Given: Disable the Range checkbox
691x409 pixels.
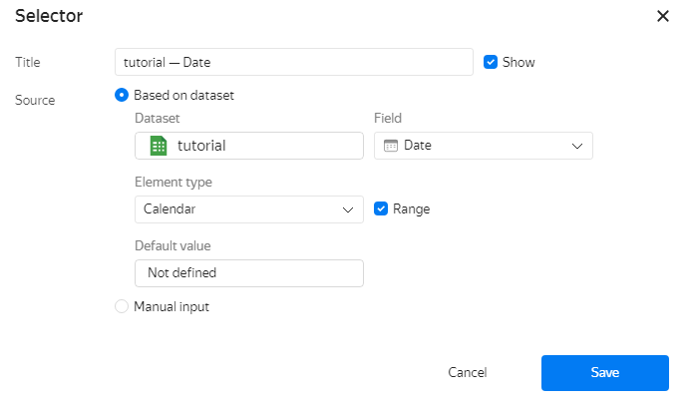Looking at the screenshot, I should (381, 209).
